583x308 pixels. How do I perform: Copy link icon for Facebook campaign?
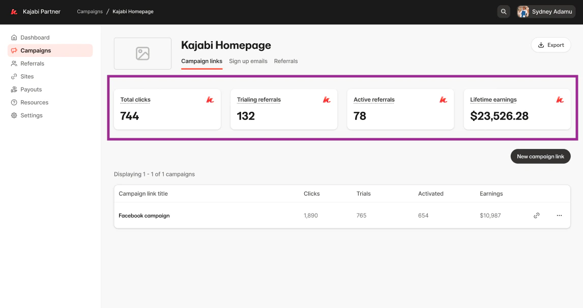537,215
